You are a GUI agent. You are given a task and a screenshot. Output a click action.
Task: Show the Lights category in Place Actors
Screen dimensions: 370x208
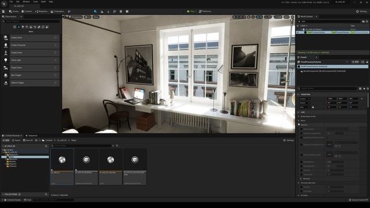tap(23, 27)
